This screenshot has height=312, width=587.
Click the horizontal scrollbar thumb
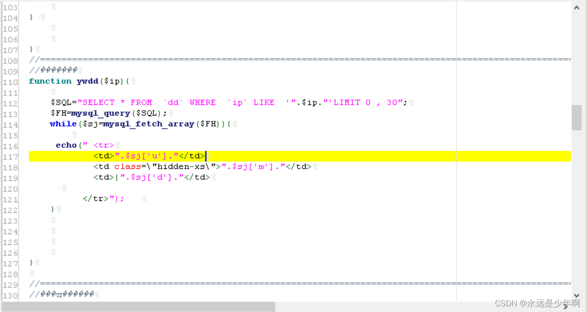[138, 306]
